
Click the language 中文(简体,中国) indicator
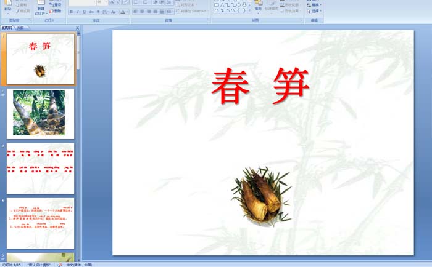point(79,265)
